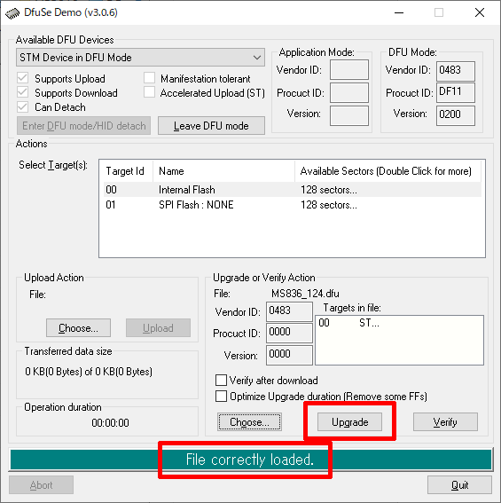Click the Quit button
The height and width of the screenshot is (503, 501).
point(459,484)
